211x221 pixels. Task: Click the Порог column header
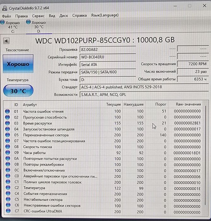(157, 104)
